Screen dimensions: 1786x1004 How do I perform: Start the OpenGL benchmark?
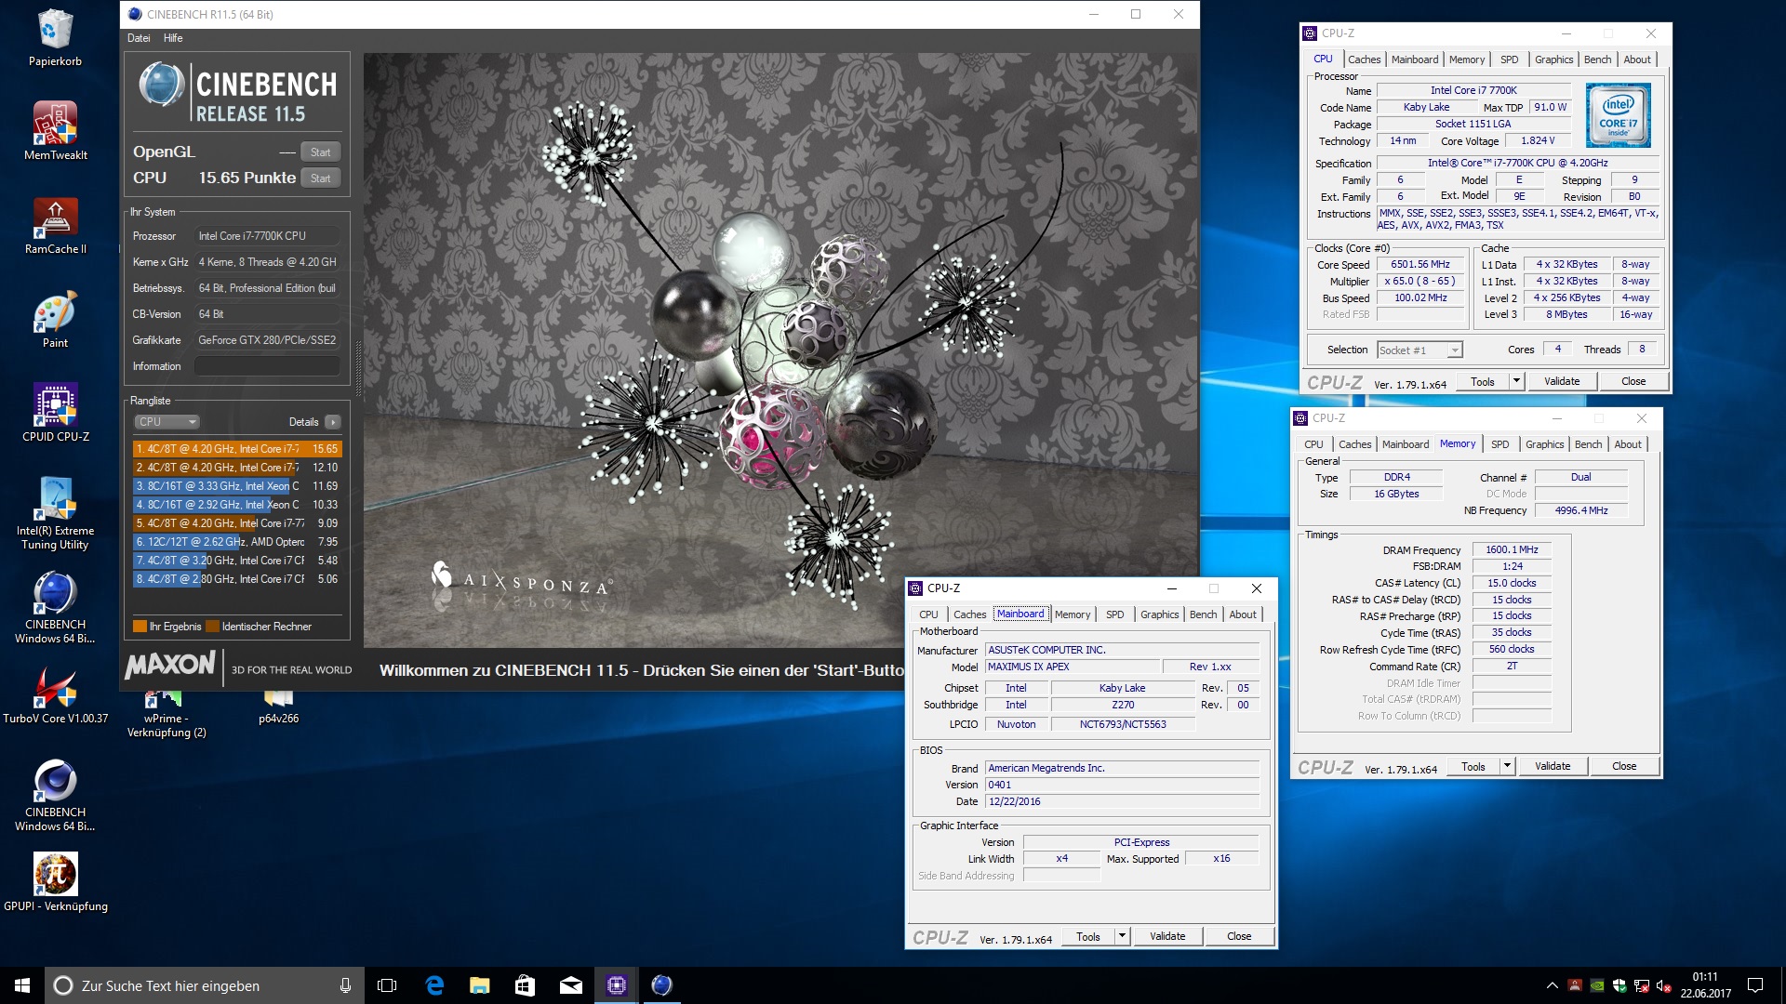(320, 152)
